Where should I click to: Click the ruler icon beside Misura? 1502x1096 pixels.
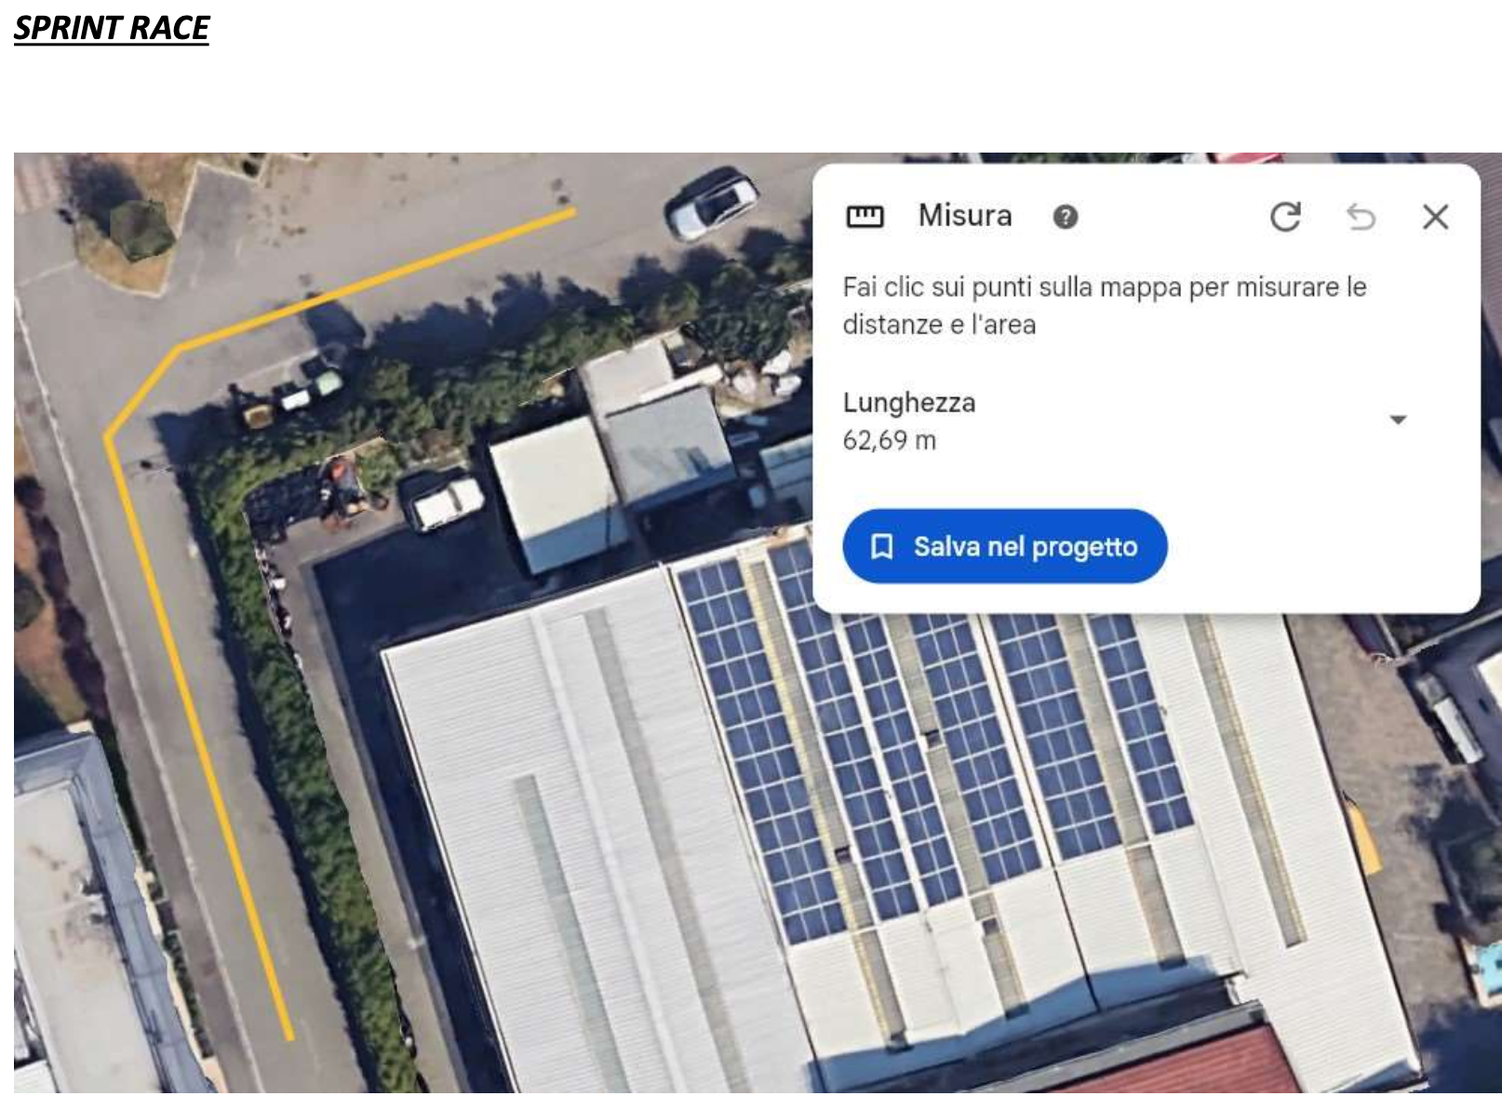[x=864, y=217]
